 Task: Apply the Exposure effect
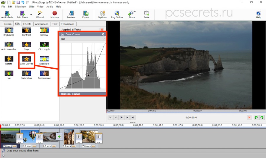click(x=44, y=61)
